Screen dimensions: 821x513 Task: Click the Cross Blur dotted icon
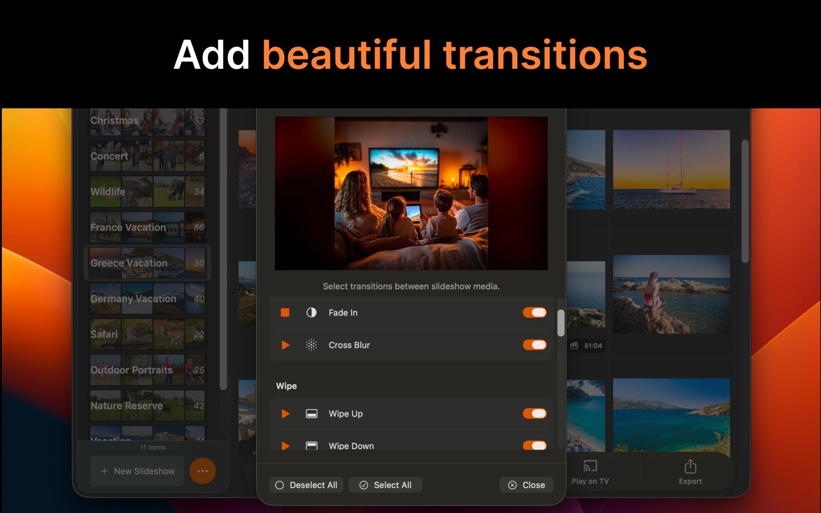[311, 345]
